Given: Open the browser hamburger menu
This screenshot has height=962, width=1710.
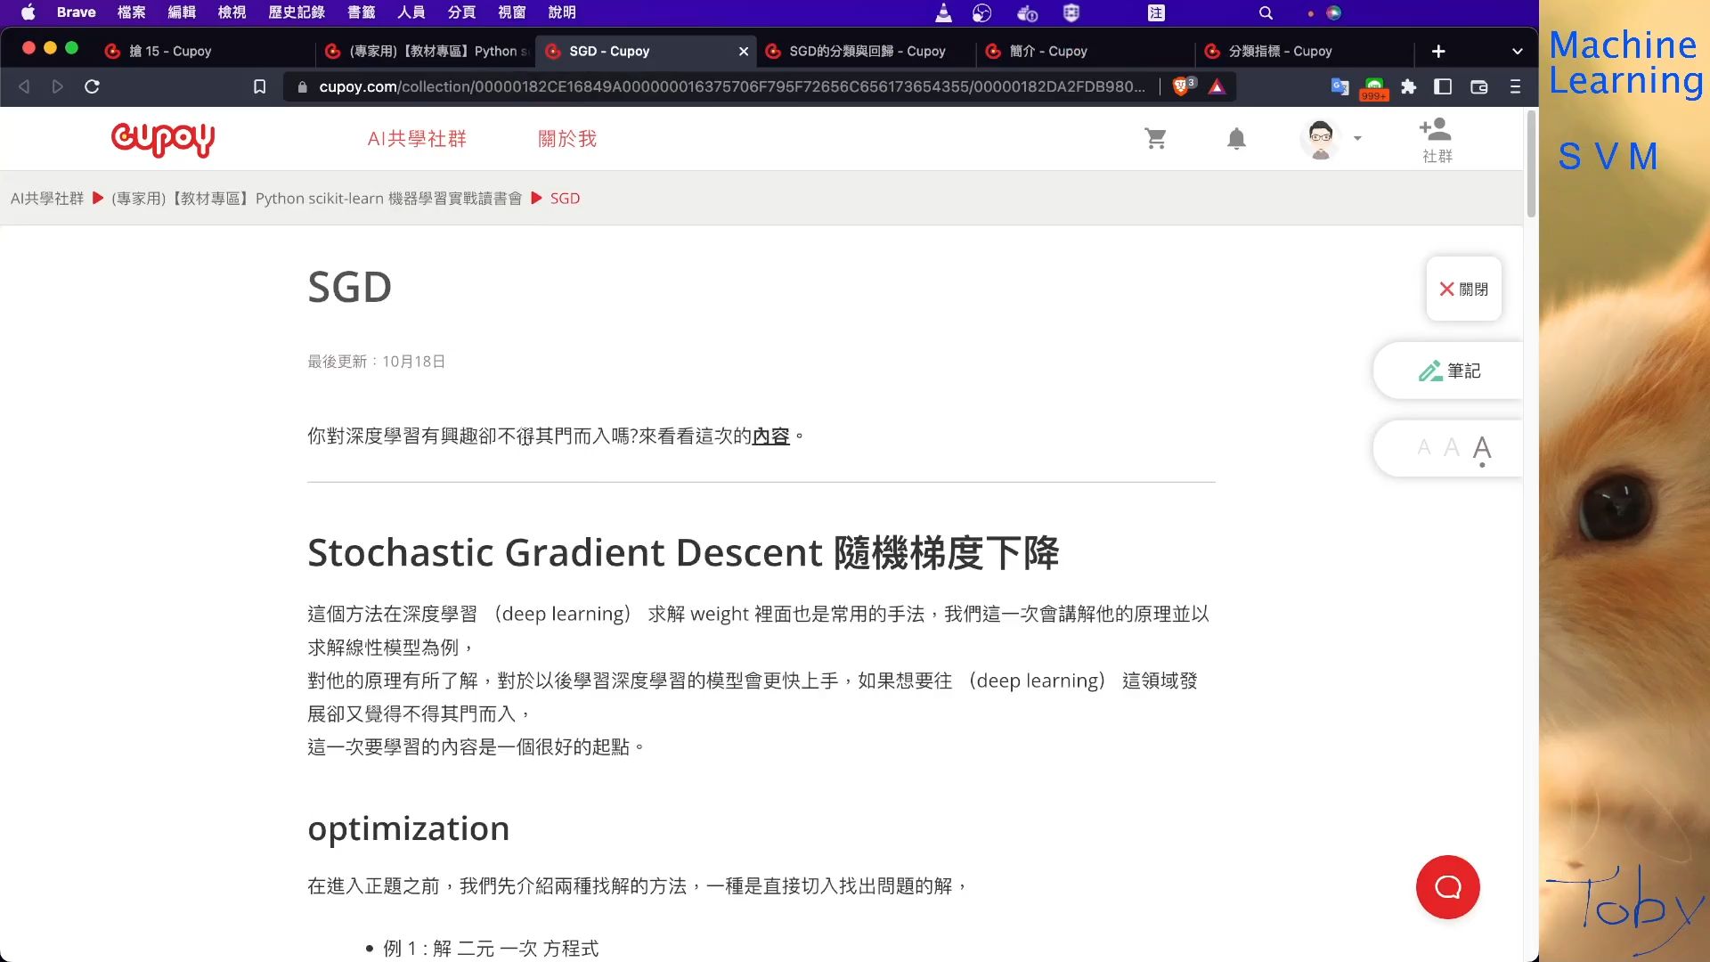Looking at the screenshot, I should (x=1515, y=86).
